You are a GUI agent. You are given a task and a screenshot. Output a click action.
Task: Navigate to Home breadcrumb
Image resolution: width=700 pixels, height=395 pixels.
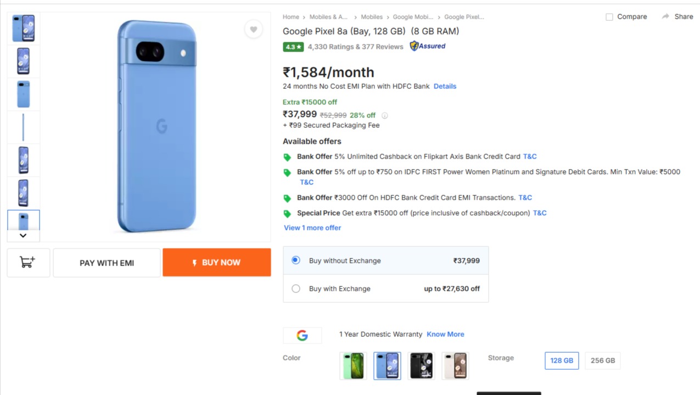tap(291, 17)
